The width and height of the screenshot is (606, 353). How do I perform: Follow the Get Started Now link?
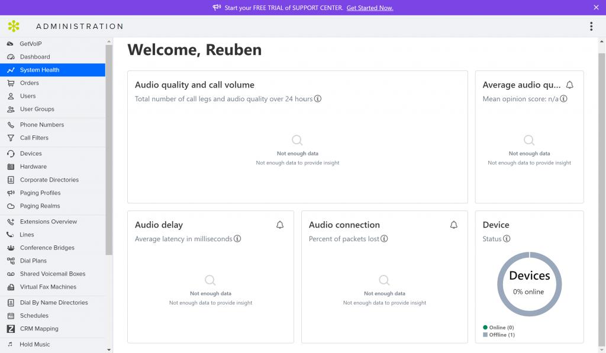(370, 8)
